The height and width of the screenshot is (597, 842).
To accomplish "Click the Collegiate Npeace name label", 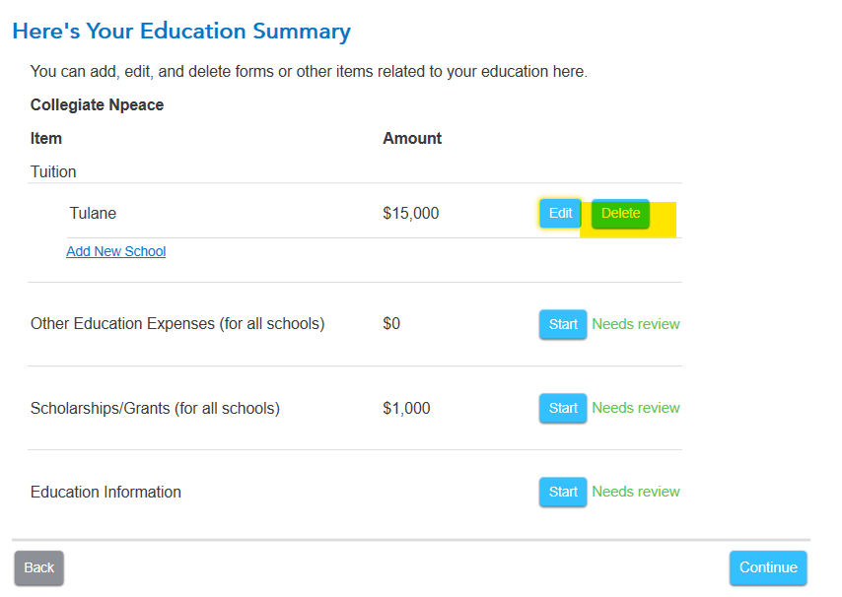I will tap(97, 104).
